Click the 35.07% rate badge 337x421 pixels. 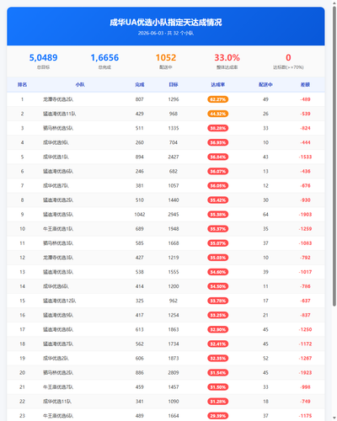tap(218, 243)
